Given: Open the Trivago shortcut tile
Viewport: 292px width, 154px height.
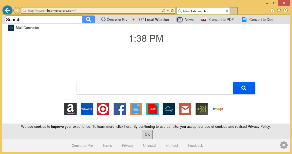Looking at the screenshot, I should [218, 109].
